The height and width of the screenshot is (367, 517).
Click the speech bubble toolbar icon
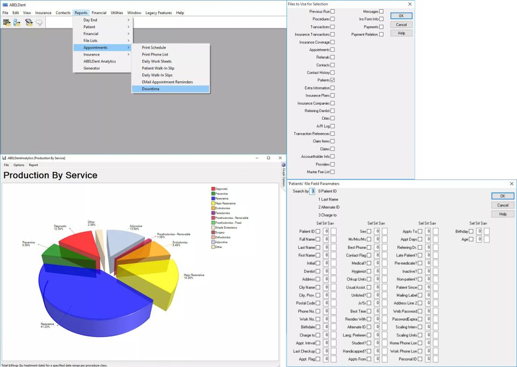tap(39, 23)
